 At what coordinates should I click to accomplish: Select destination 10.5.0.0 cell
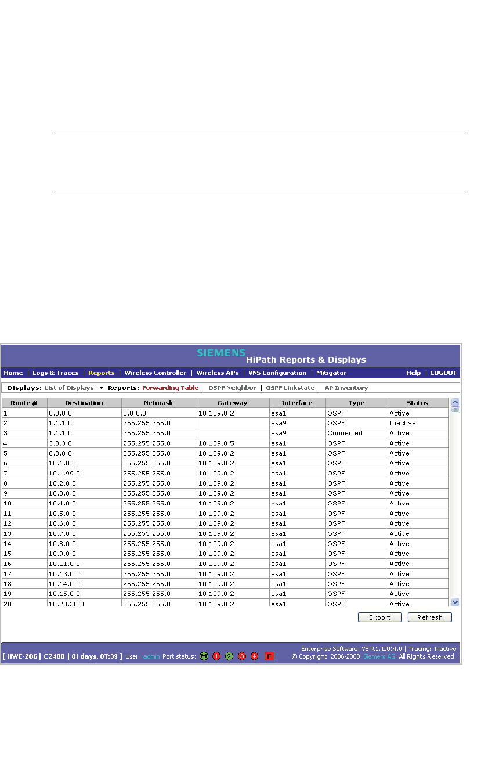(84, 514)
